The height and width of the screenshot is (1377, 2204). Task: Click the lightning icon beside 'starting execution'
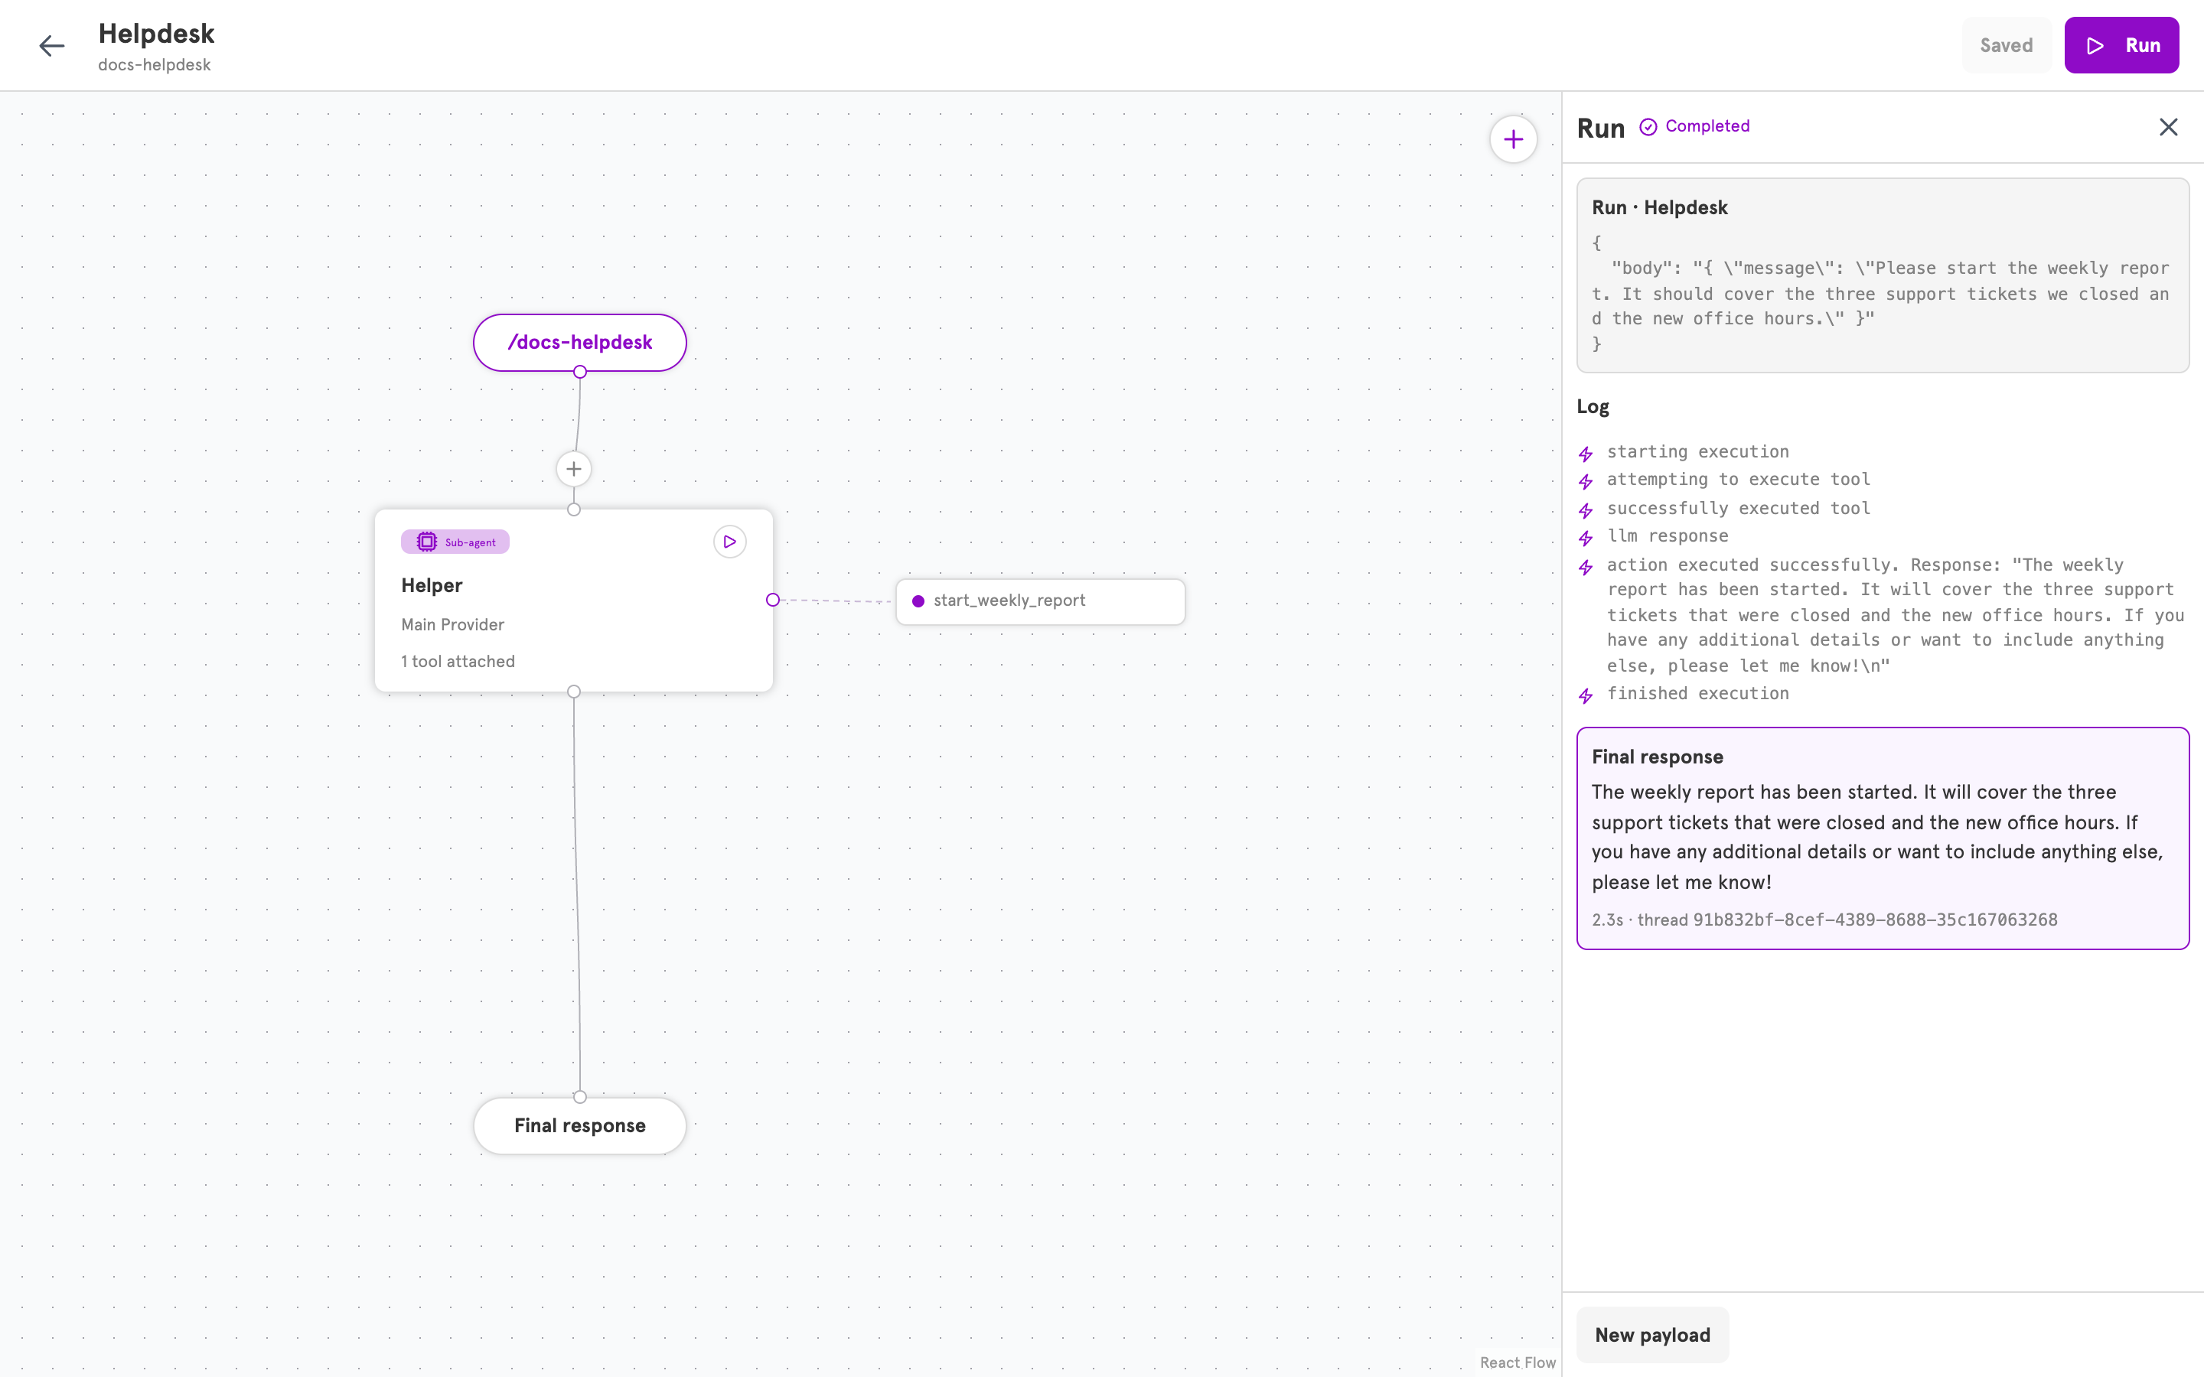pyautogui.click(x=1586, y=454)
